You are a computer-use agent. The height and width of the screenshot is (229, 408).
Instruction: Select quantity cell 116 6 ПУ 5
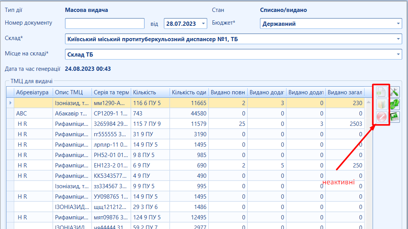click(150, 103)
